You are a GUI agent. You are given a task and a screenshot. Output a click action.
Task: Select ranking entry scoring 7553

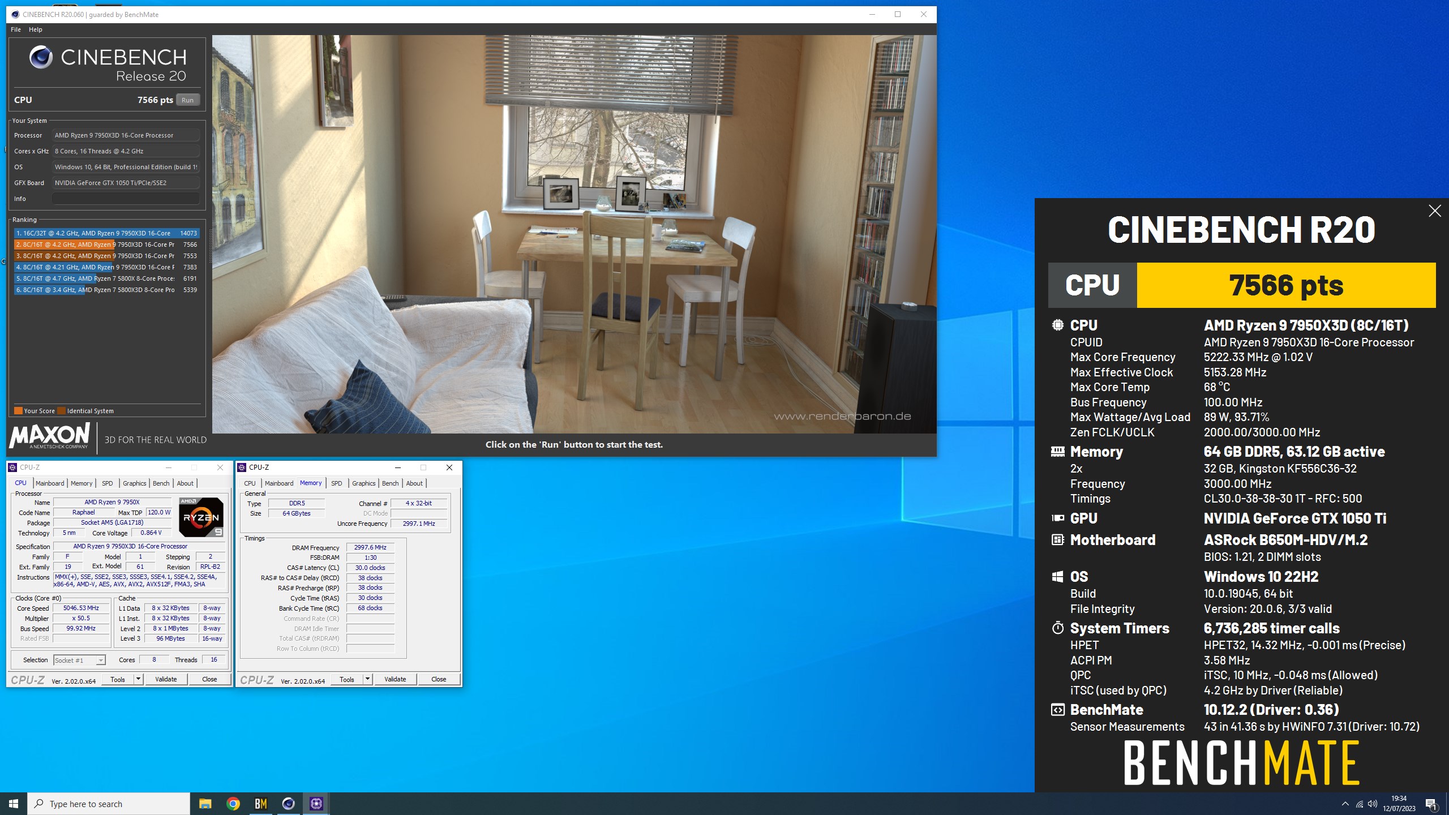(107, 256)
